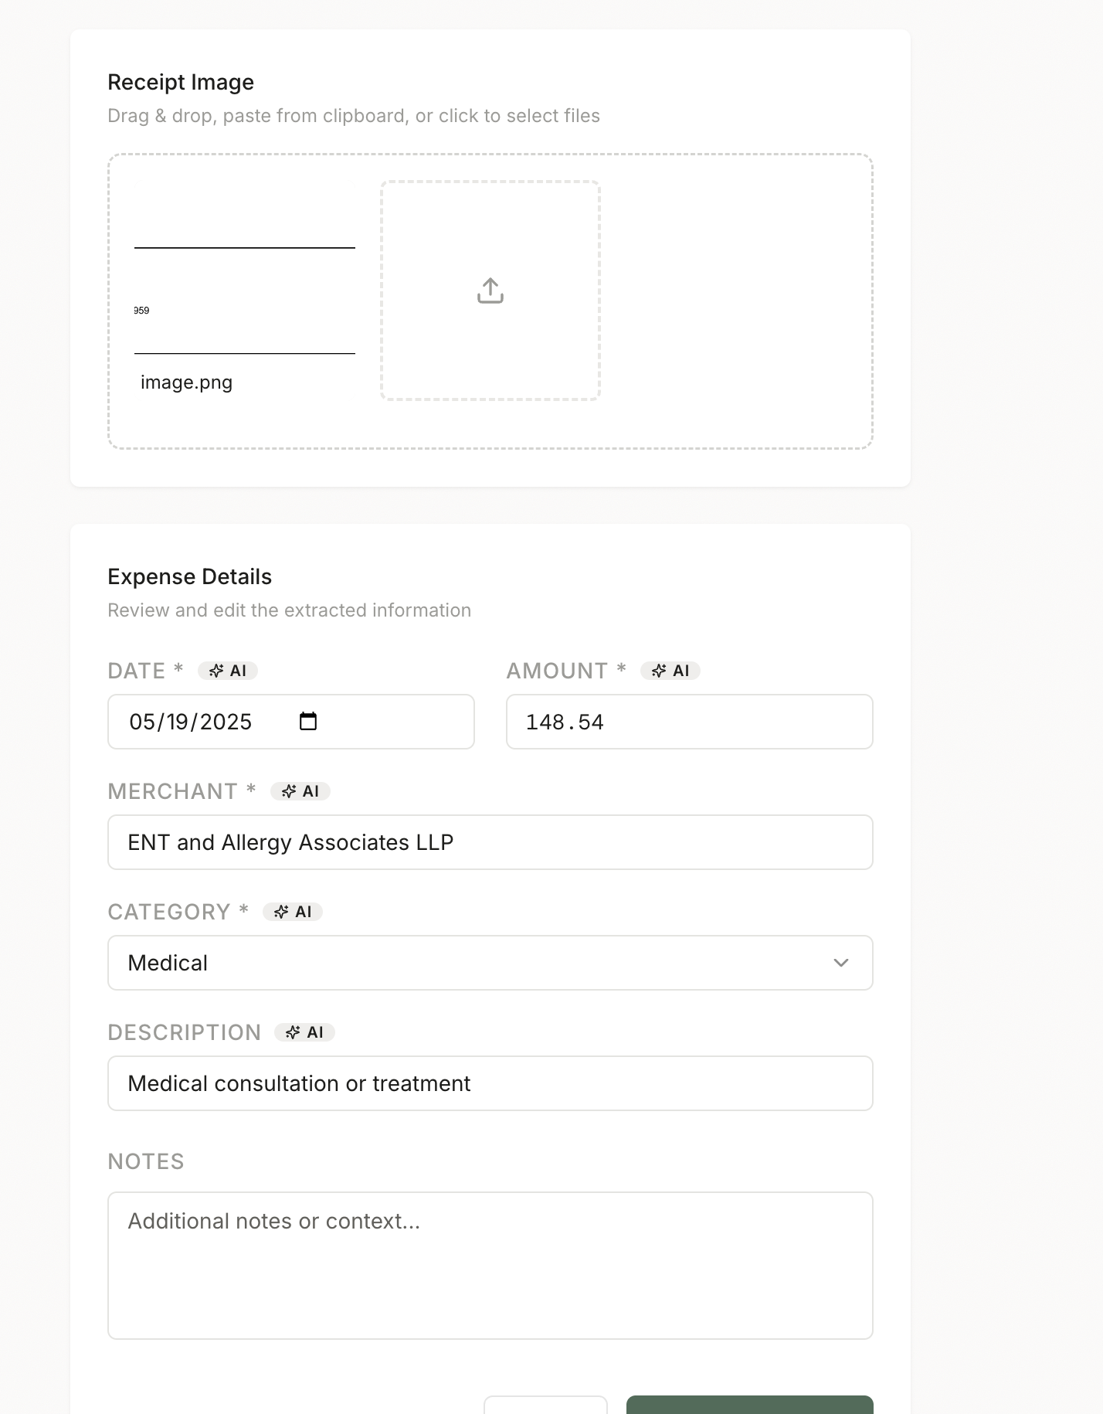This screenshot has height=1414, width=1103.
Task: Select the month segment of the date
Action: click(x=141, y=722)
